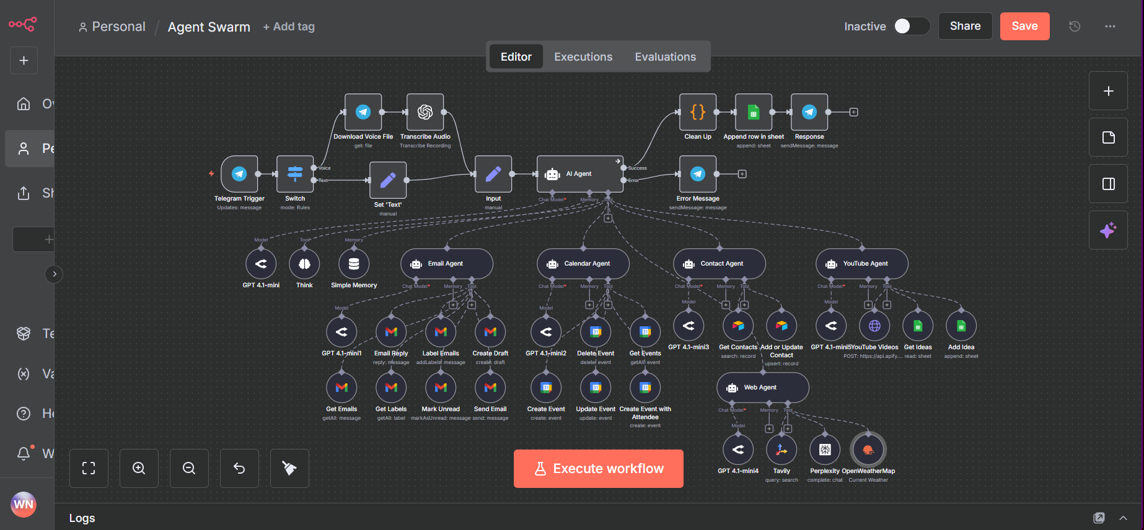Open the add nodes panel

(x=1108, y=91)
